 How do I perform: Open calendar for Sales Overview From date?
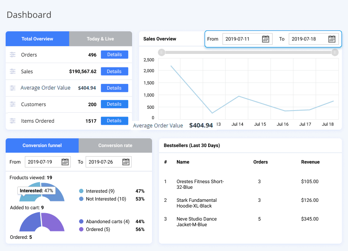(266, 39)
